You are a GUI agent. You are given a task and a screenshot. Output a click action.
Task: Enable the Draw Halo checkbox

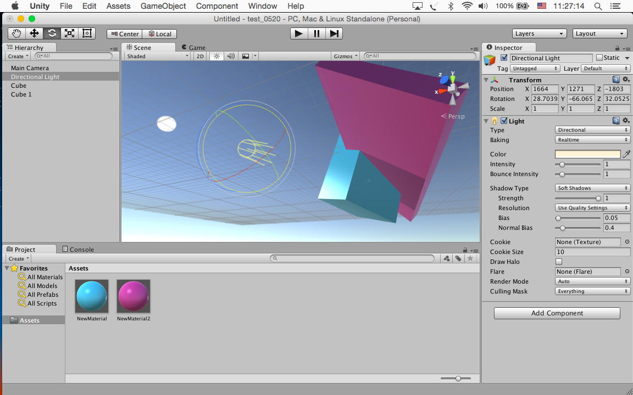pyautogui.click(x=559, y=262)
